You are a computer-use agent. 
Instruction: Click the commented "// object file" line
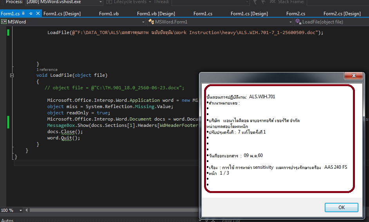(114, 88)
